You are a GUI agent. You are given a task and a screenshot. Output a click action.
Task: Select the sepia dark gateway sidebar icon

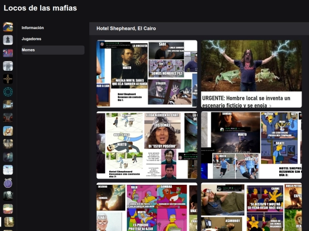pos(8,144)
